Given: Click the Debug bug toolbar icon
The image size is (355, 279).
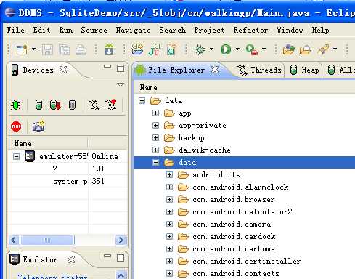Looking at the screenshot, I should [200, 49].
